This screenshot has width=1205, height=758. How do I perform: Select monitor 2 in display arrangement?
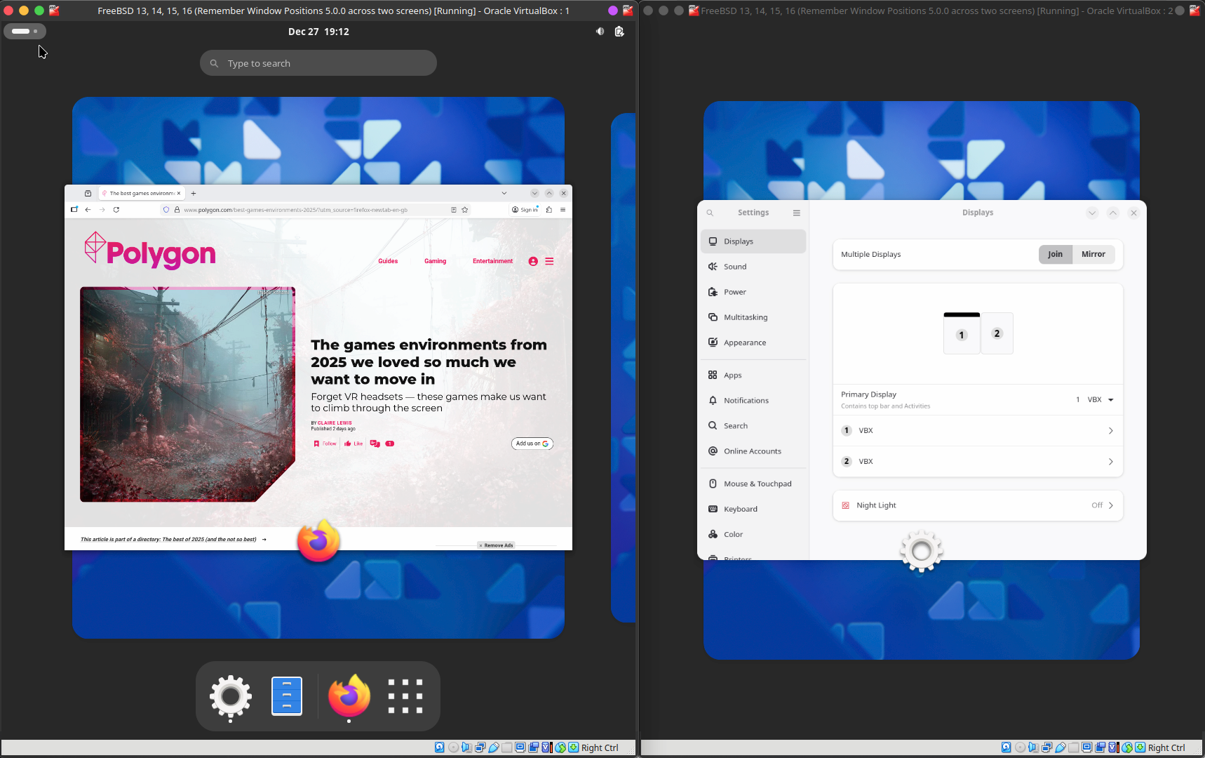click(997, 333)
